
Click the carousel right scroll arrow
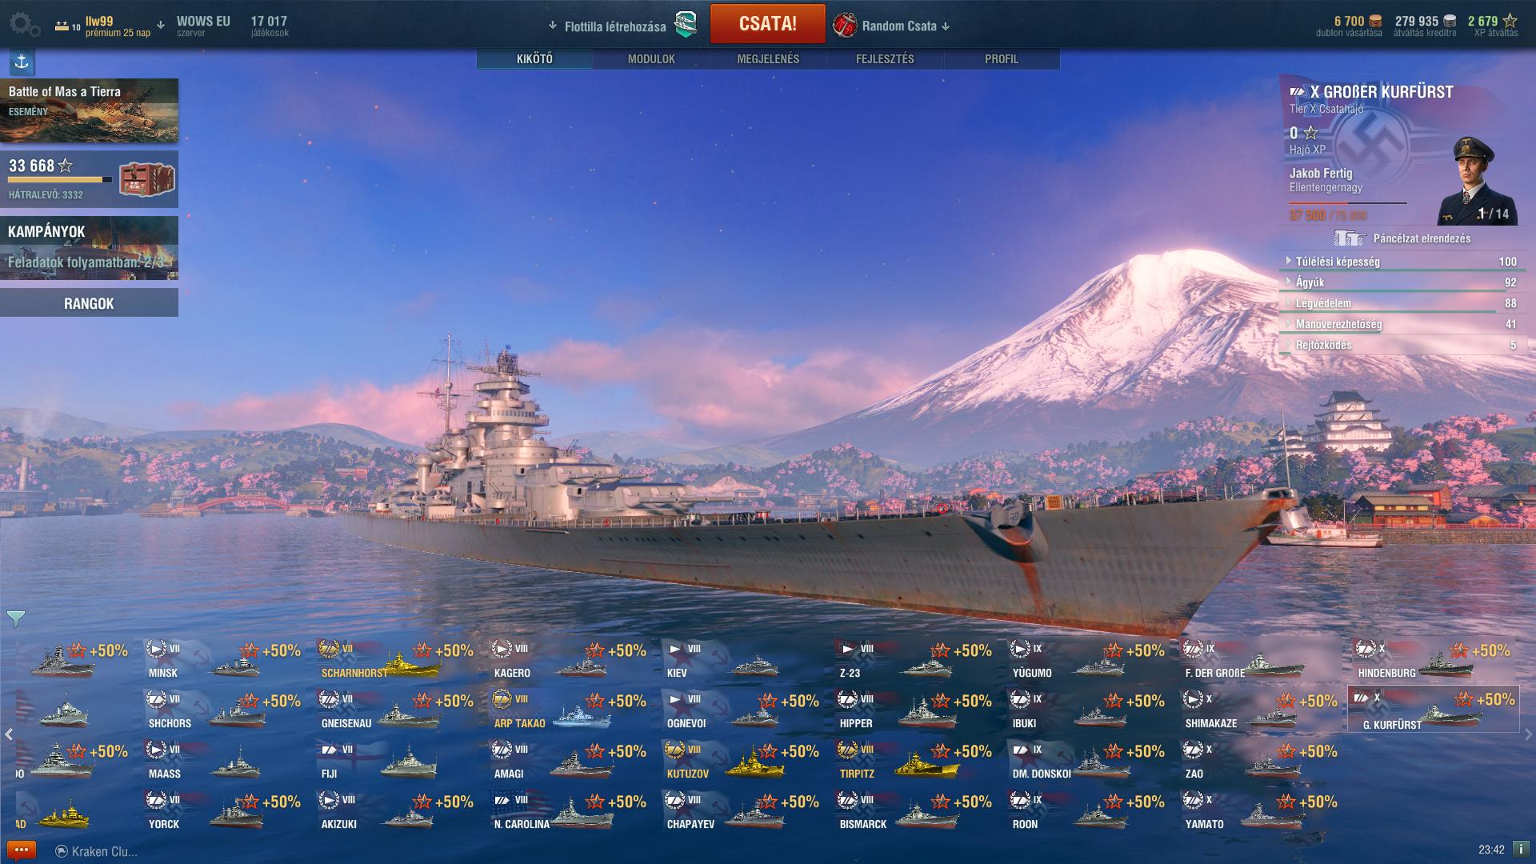pyautogui.click(x=1528, y=734)
